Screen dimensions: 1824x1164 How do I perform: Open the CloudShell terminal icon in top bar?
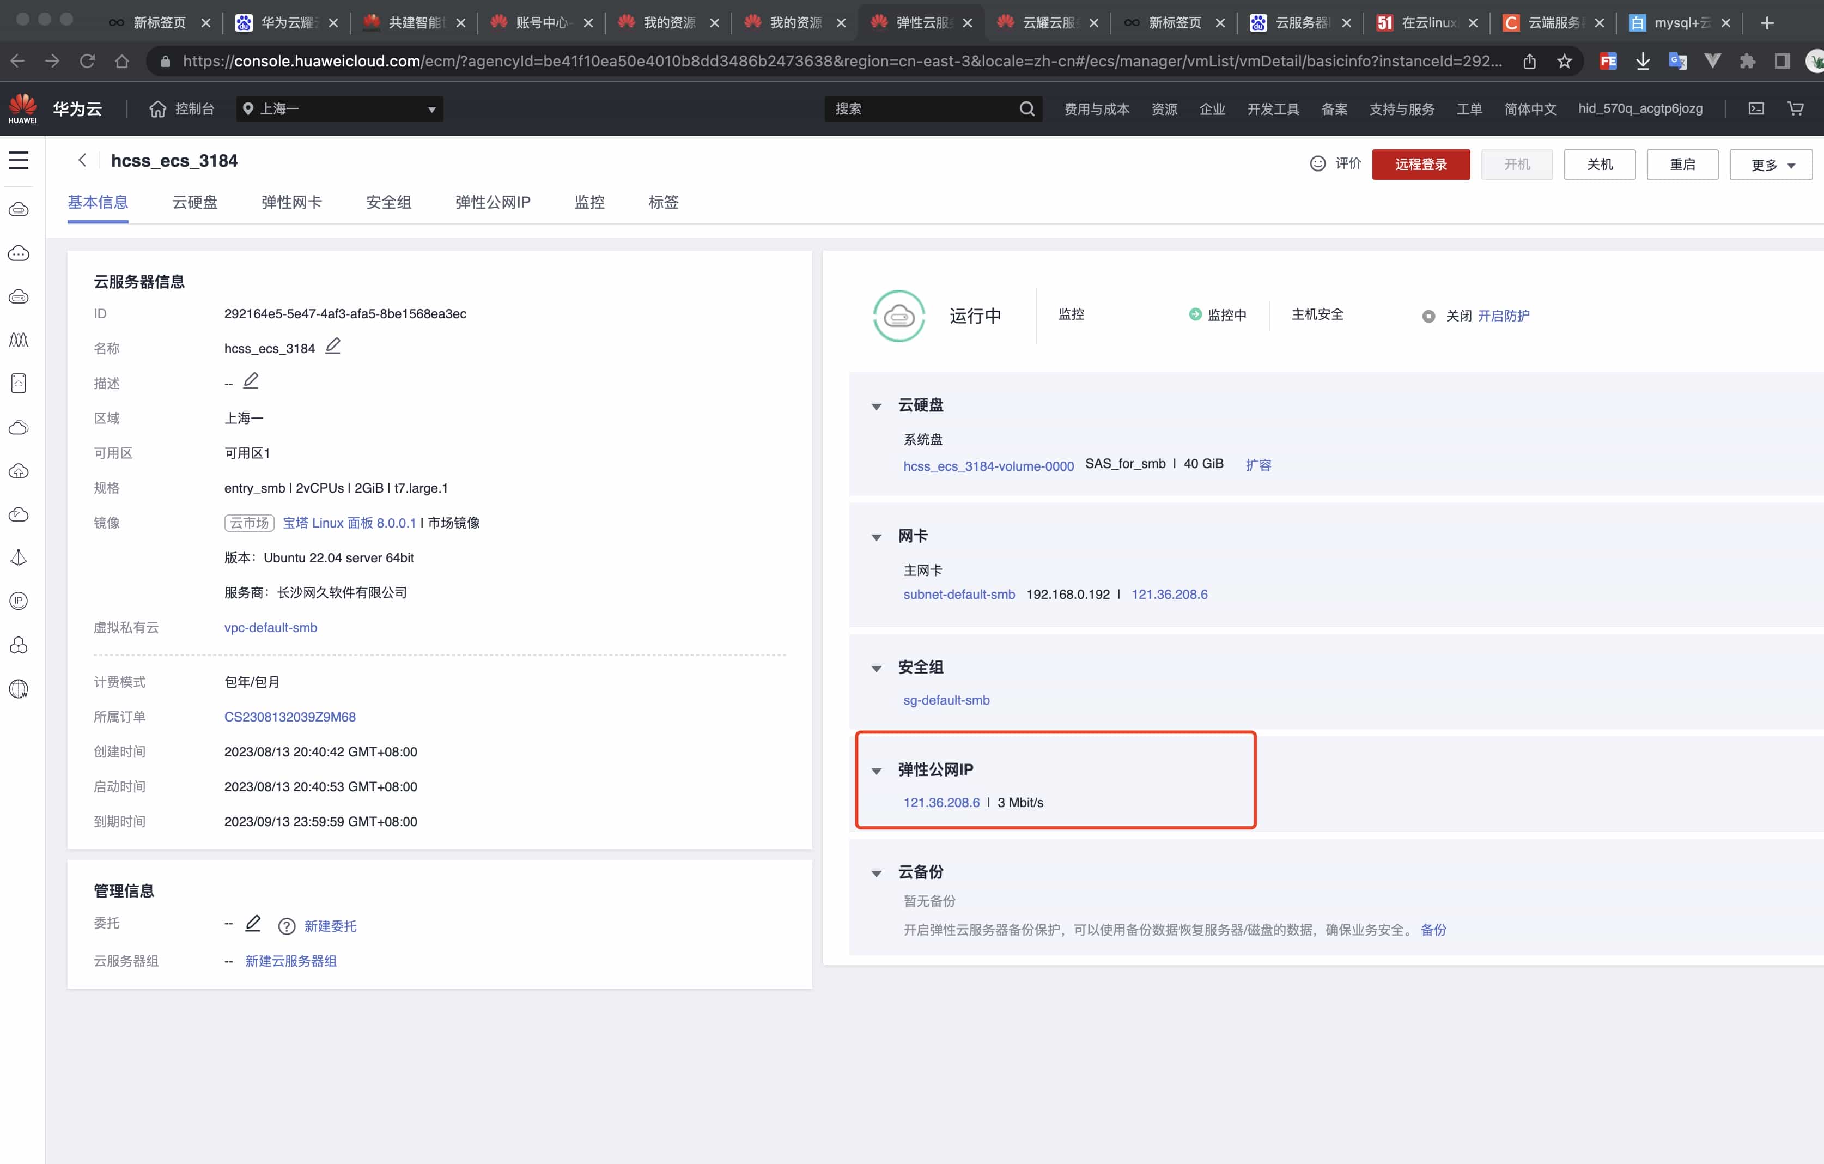[1756, 108]
